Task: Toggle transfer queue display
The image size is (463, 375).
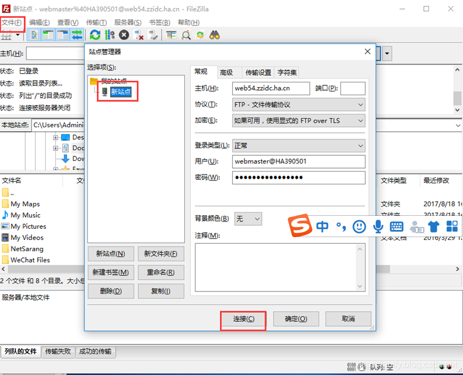Action: 77,35
